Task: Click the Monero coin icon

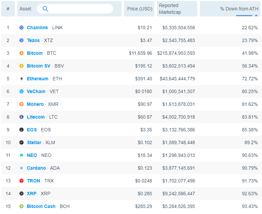Action: (x=21, y=104)
